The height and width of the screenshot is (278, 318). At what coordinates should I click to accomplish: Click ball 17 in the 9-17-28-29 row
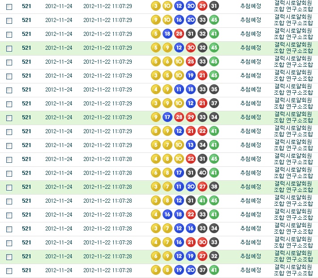[168, 117]
